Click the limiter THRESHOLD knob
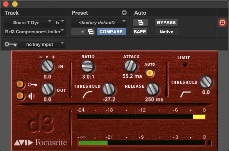 point(206,82)
